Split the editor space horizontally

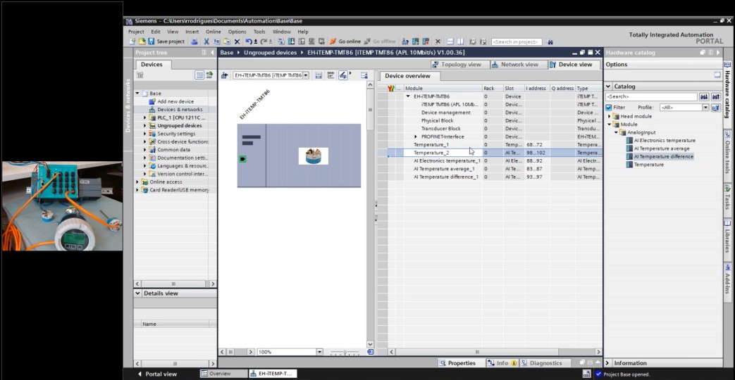(x=450, y=42)
